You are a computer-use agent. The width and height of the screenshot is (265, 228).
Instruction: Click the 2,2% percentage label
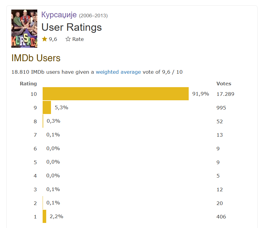(56, 216)
